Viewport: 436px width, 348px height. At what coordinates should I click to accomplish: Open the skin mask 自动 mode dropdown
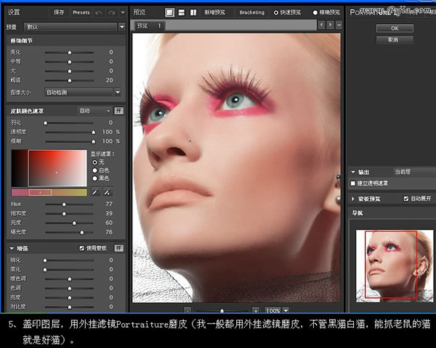coord(94,111)
